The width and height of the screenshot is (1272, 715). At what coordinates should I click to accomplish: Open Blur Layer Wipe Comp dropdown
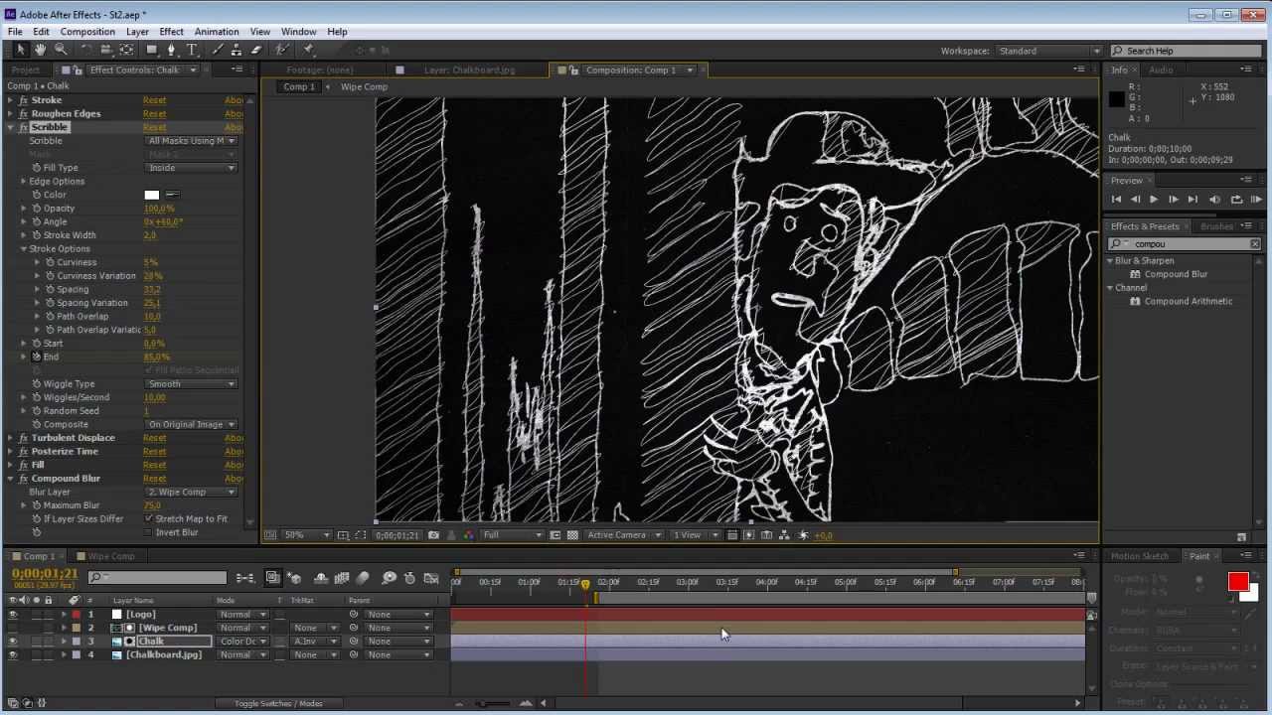coord(192,493)
